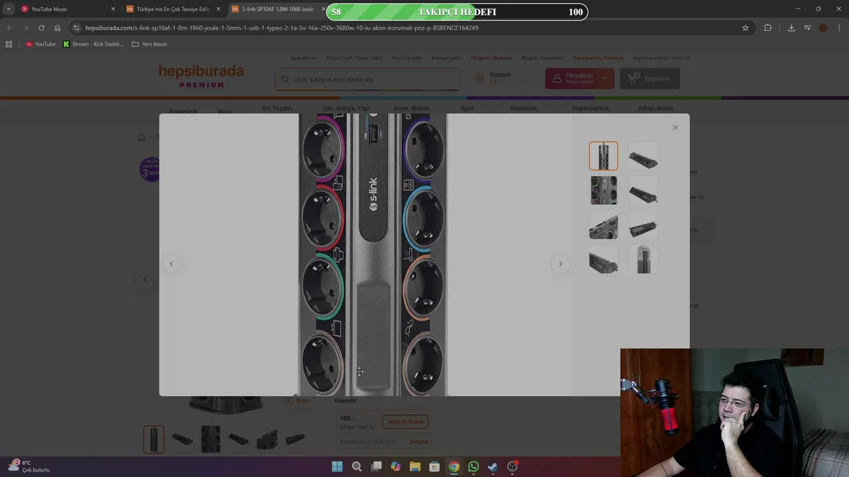Image resolution: width=849 pixels, height=477 pixels.
Task: Open the Chrome extensions menu
Action: coord(768,28)
